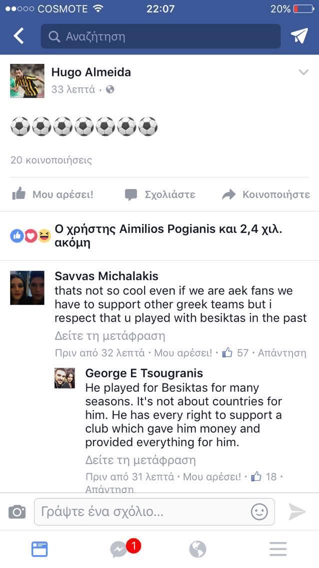
Task: Tap the camera icon beside comment box
Action: coord(17,512)
